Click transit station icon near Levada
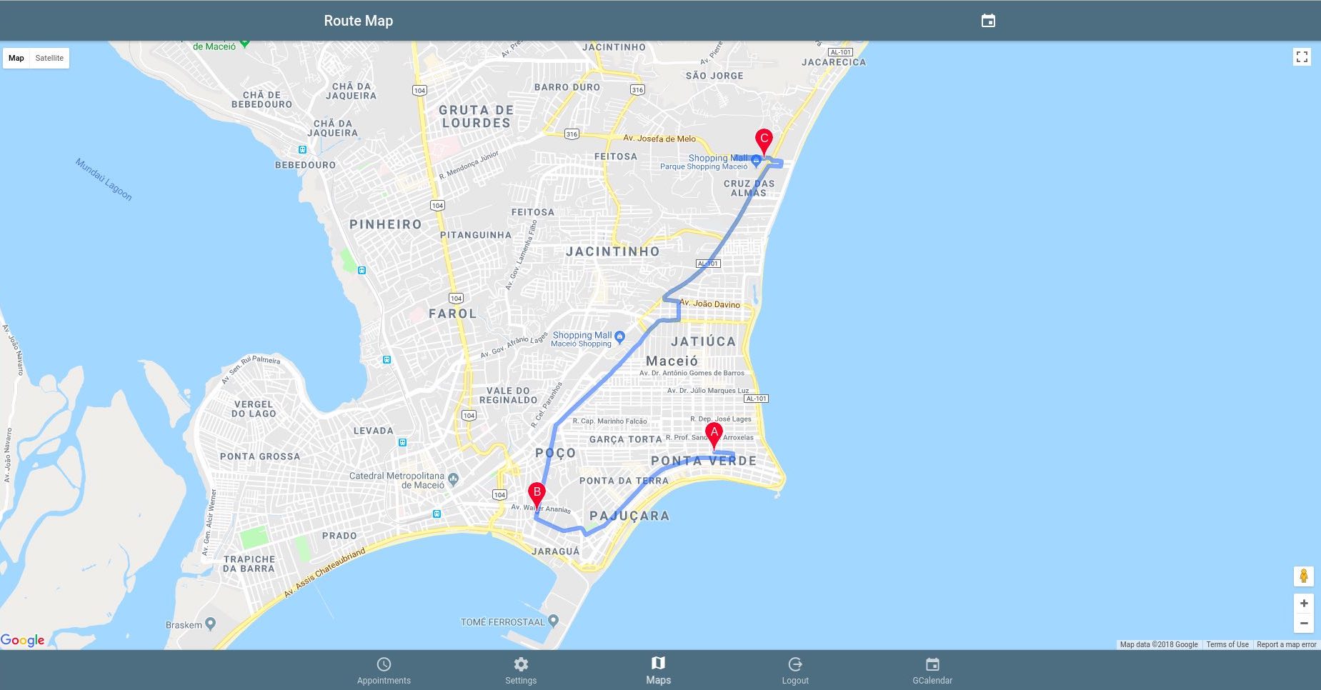Image resolution: width=1321 pixels, height=690 pixels. coord(402,443)
